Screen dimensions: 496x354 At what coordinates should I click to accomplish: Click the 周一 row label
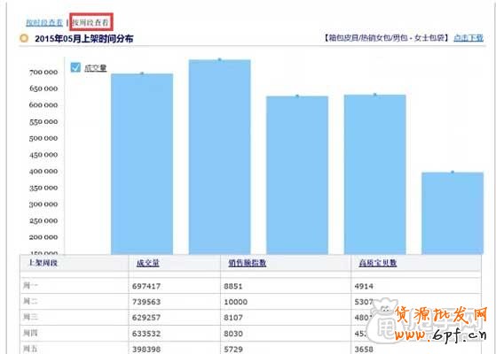(x=30, y=286)
